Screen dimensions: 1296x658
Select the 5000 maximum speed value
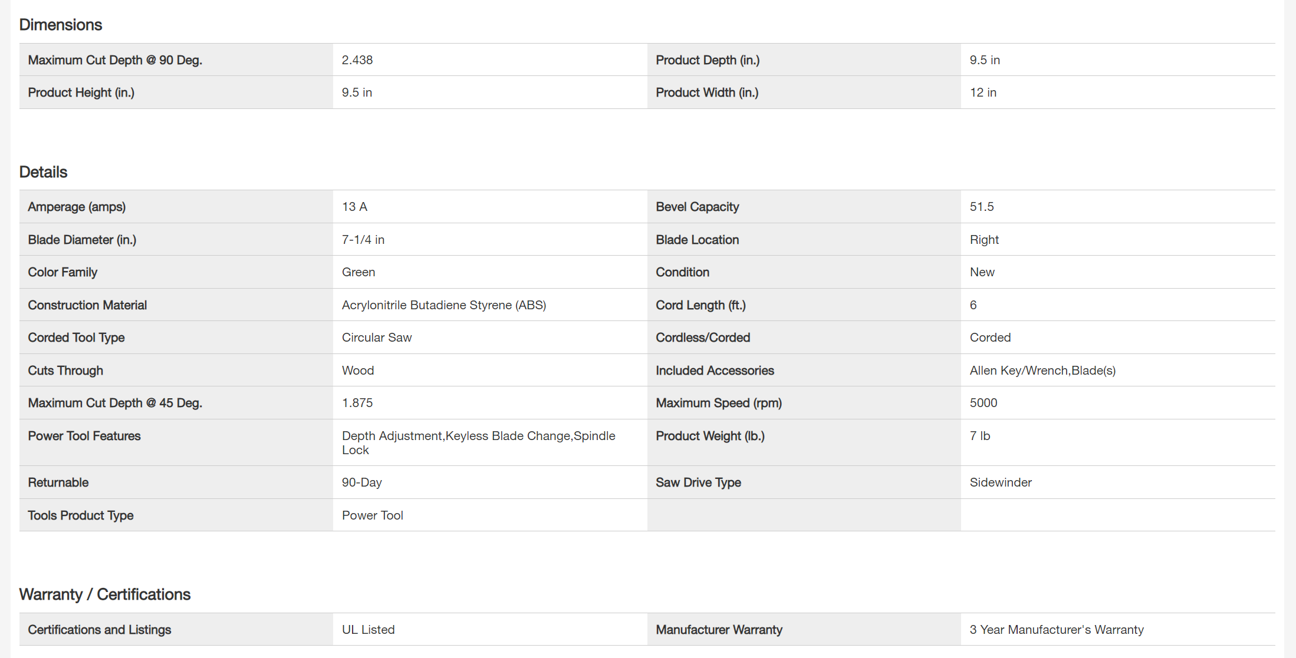(x=983, y=403)
